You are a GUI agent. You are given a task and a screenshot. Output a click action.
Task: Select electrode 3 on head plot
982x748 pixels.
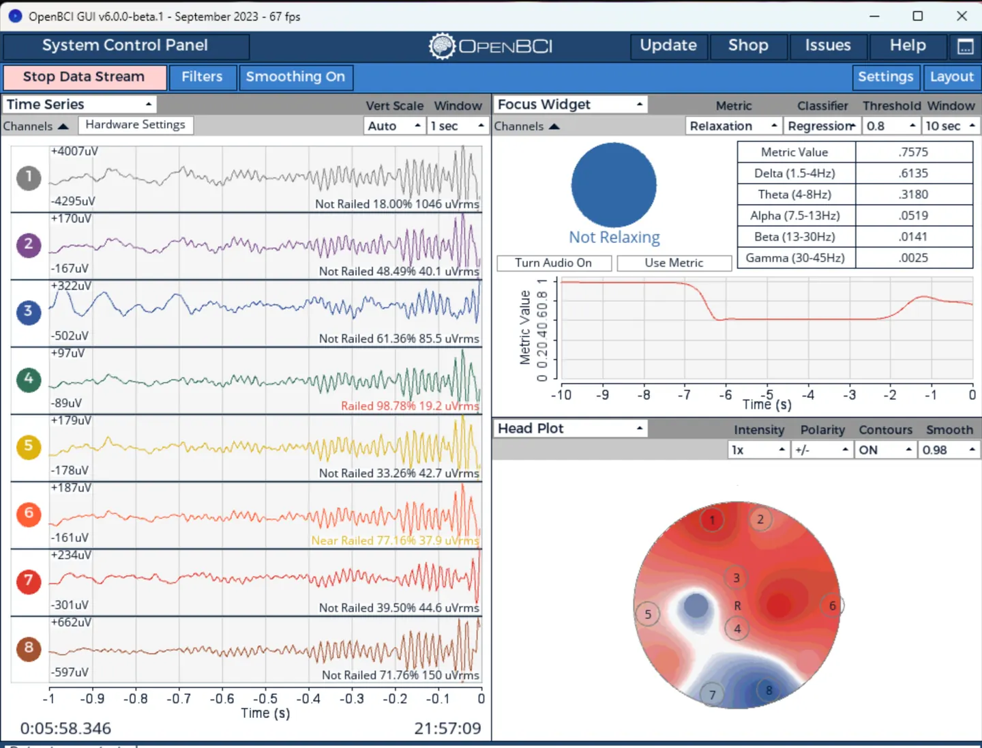click(736, 578)
